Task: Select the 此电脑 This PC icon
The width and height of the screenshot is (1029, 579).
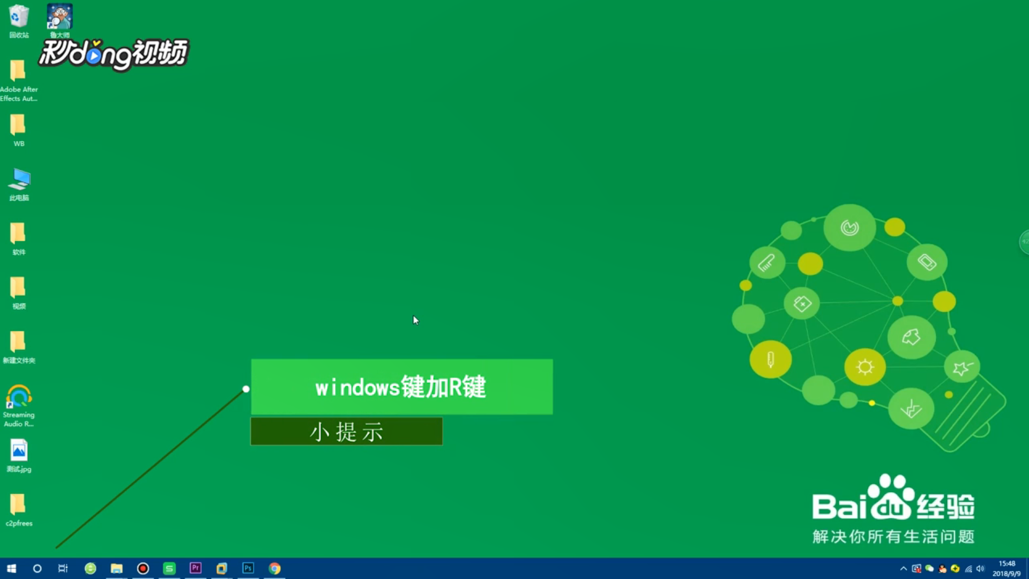Action: click(19, 184)
